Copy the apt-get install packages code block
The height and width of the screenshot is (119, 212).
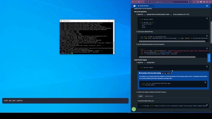pos(207,19)
